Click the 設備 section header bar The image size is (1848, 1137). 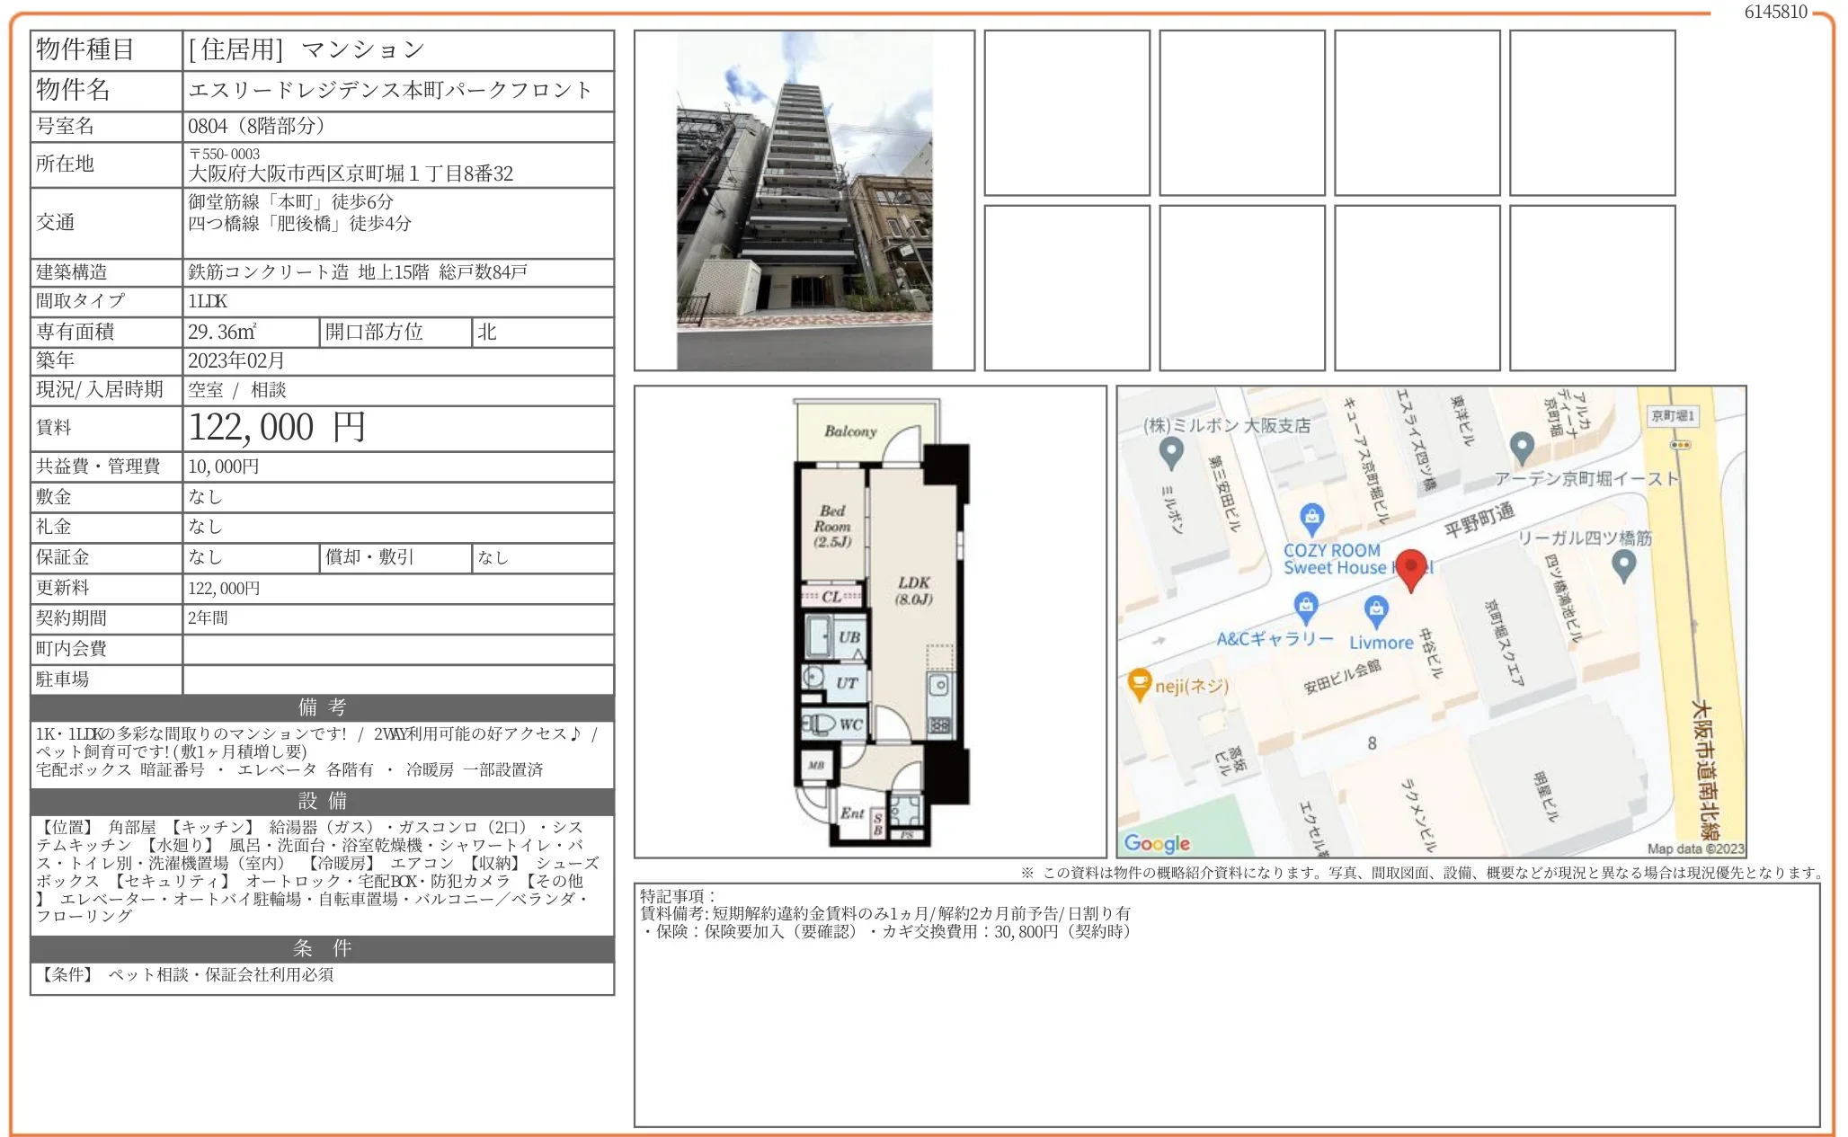tap(322, 803)
